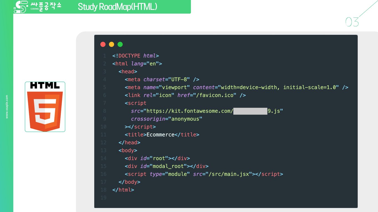This screenshot has height=212, width=378.
Task: Click the opening <script on line 7
Action: coord(136,103)
